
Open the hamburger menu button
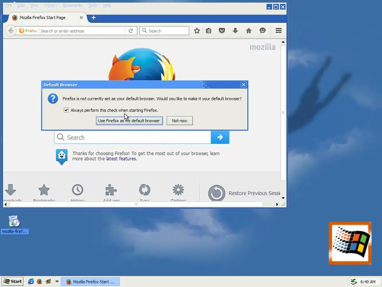click(278, 31)
